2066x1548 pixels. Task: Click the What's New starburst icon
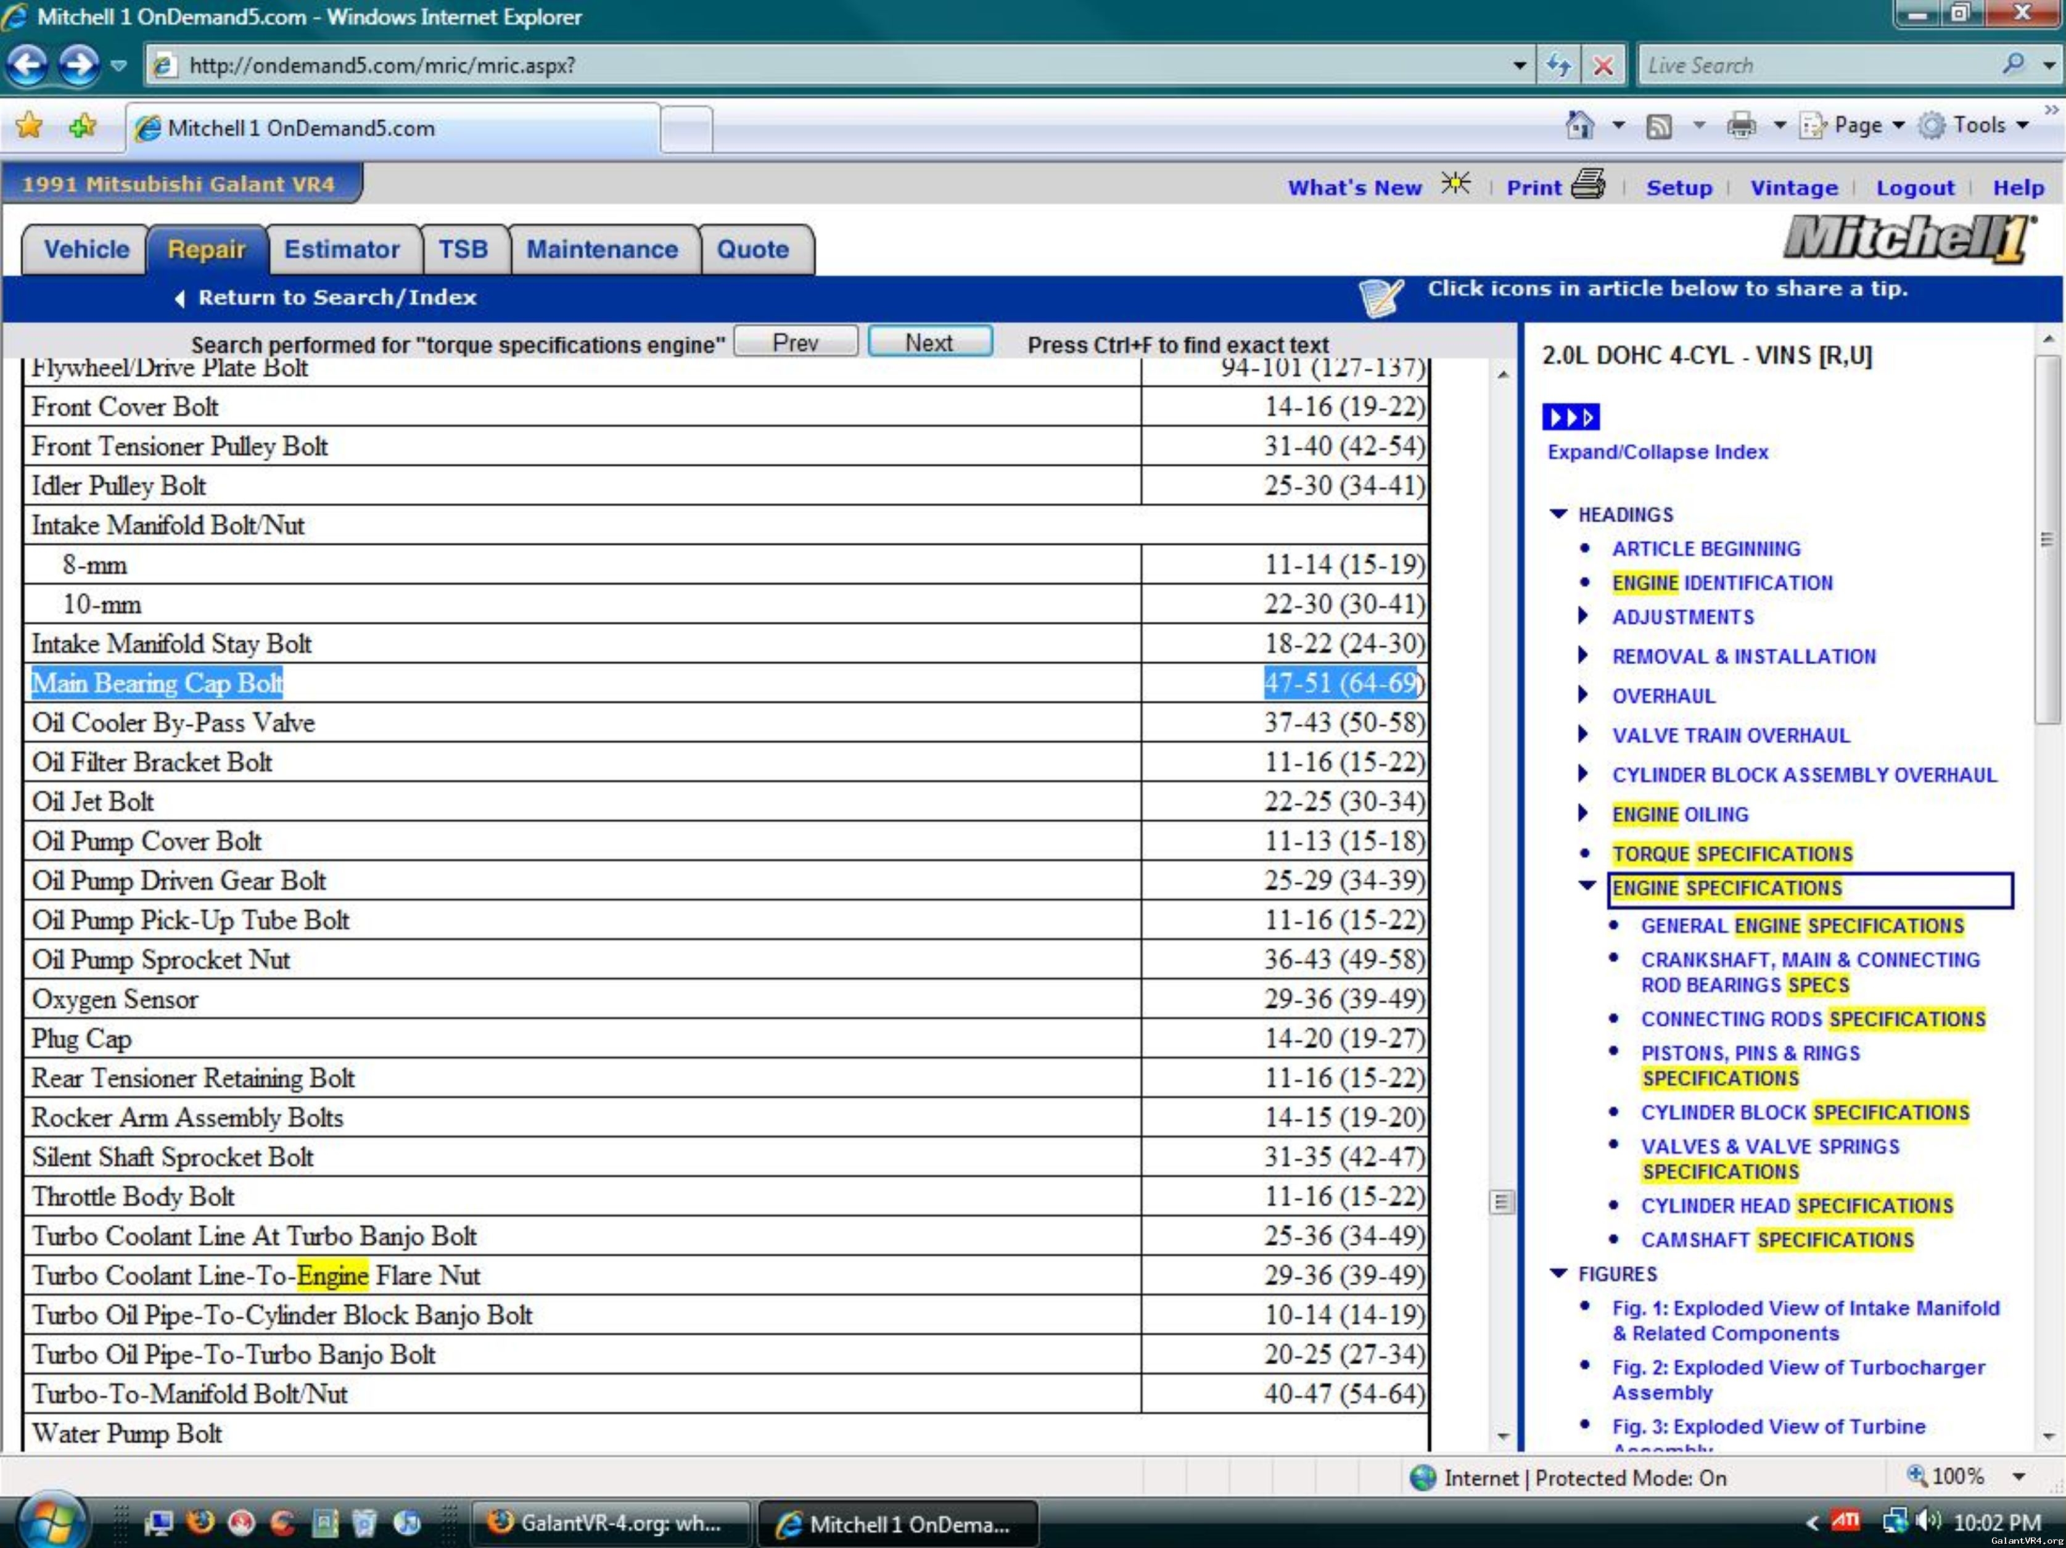[1455, 183]
